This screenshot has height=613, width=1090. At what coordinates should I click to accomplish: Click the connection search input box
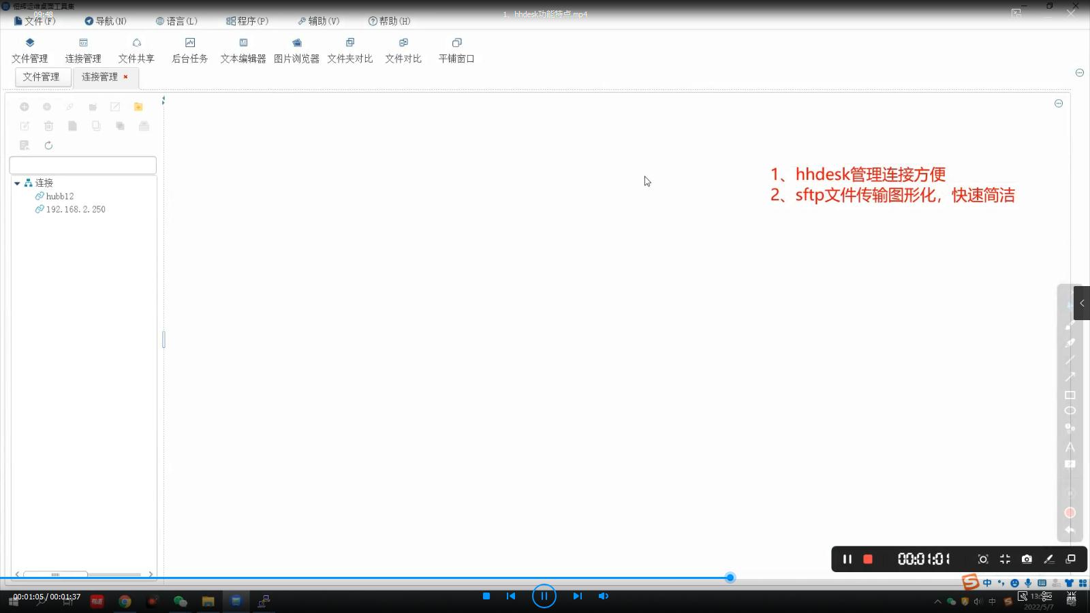pos(82,165)
